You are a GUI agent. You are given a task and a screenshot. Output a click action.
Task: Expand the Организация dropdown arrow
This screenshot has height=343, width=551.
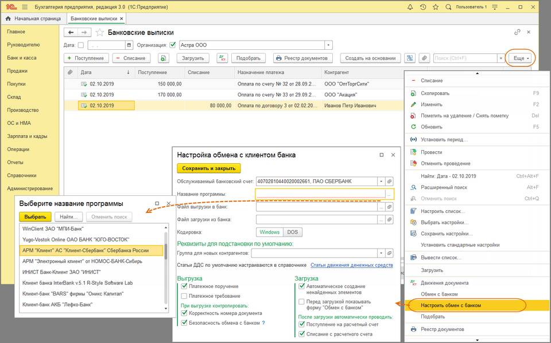pyautogui.click(x=328, y=45)
